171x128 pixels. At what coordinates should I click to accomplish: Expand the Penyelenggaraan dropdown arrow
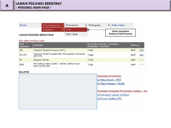tap(63, 25)
